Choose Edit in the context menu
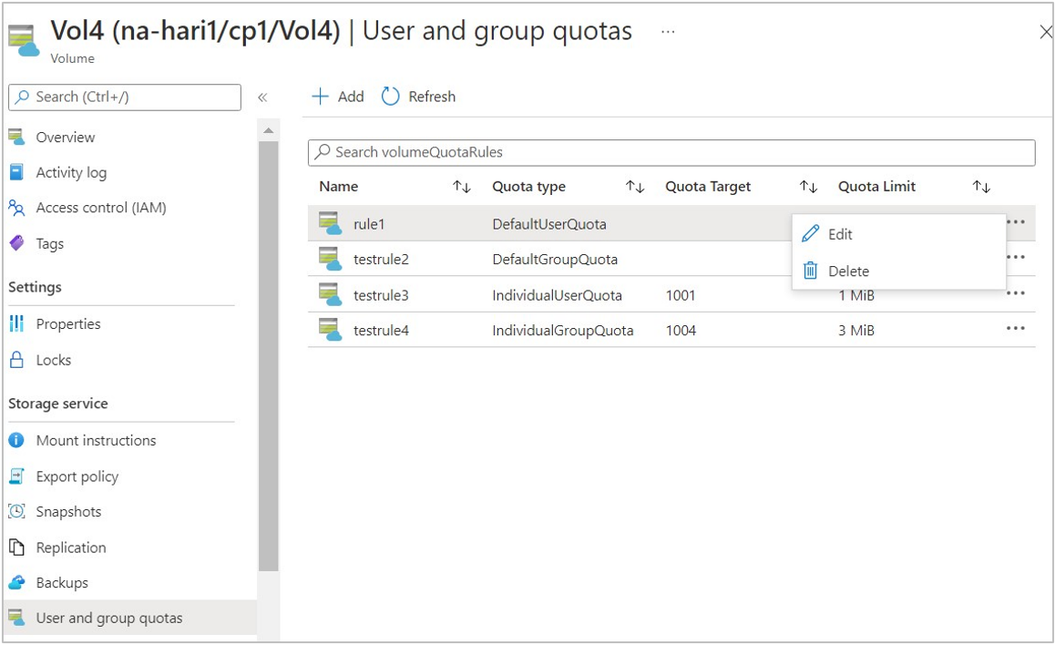 [x=899, y=234]
